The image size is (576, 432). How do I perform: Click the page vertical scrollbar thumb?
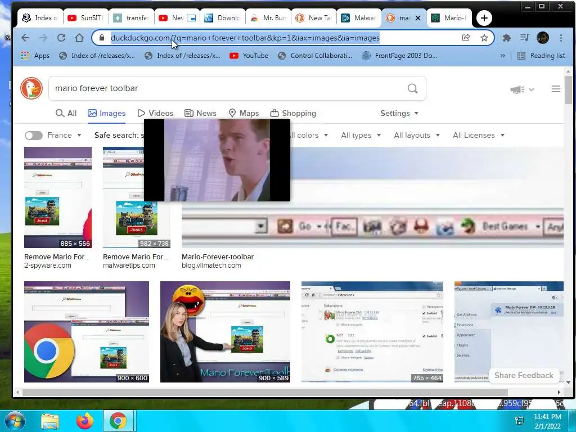(x=568, y=89)
